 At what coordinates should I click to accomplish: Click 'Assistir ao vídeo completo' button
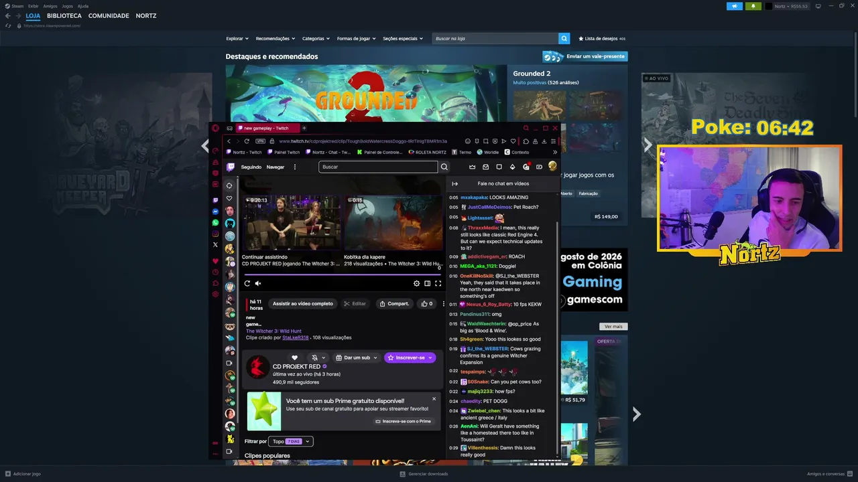pyautogui.click(x=302, y=303)
